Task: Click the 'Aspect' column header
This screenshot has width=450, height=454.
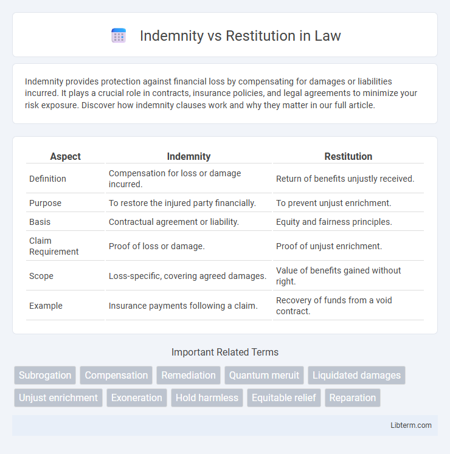Action: (65, 156)
